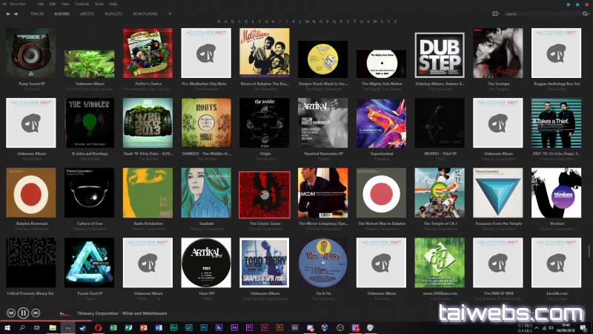Select the Babylon Rewound album cover
593x334 pixels.
(31, 193)
